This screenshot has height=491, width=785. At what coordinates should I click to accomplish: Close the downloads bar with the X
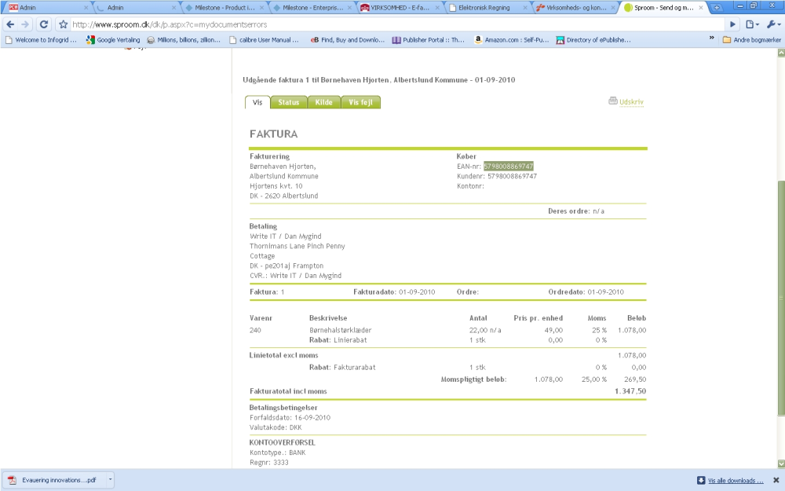coord(776,480)
